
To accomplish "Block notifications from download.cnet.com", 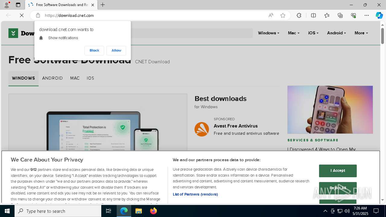I will (x=94, y=50).
